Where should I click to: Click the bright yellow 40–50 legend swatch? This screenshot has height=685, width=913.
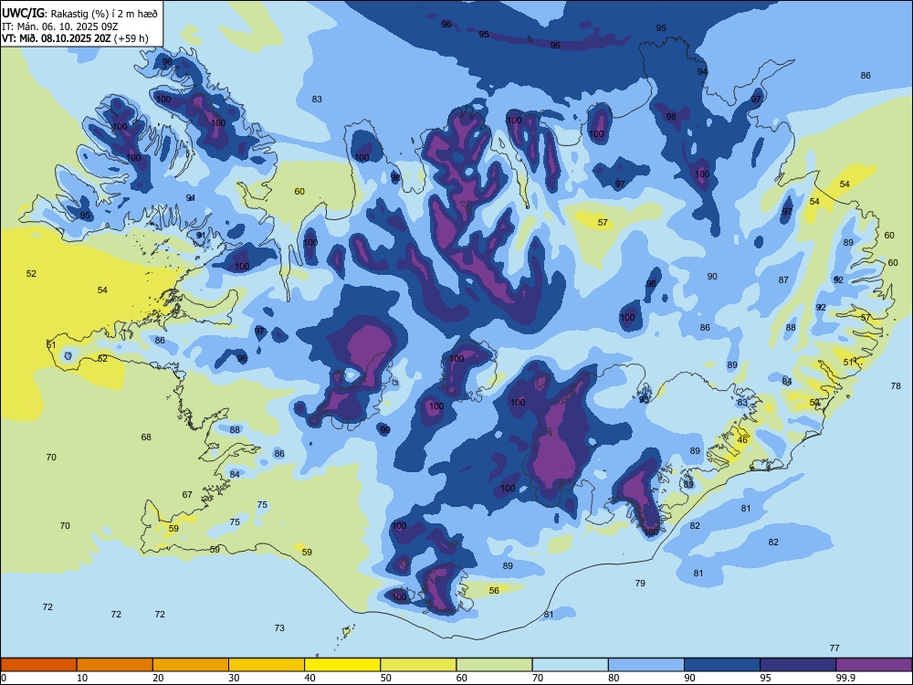pos(342,665)
